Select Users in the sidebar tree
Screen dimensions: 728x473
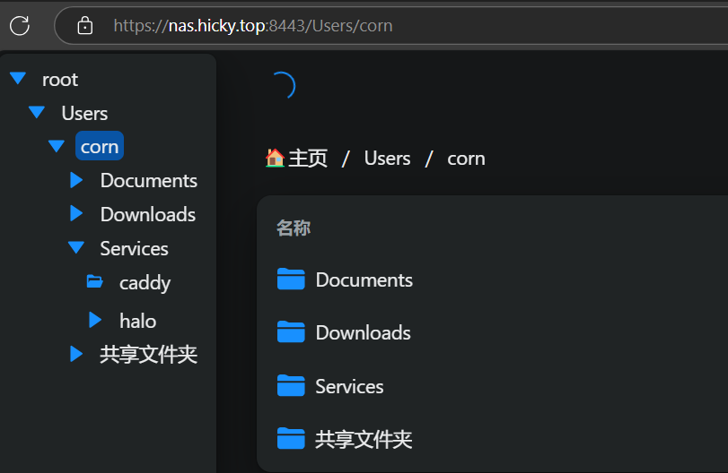tap(84, 114)
